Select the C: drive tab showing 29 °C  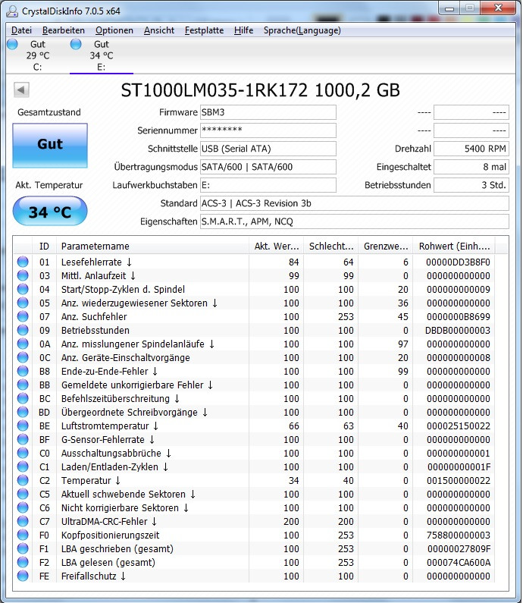click(x=38, y=55)
